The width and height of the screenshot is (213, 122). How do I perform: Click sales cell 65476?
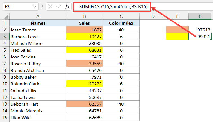(85, 70)
